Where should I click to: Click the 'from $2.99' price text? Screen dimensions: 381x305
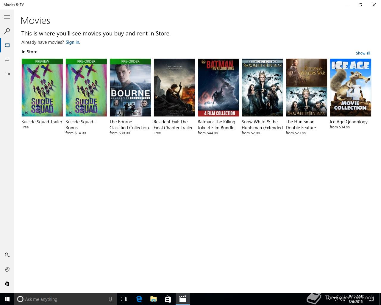(x=251, y=133)
